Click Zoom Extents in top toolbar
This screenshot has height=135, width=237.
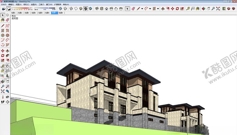click(x=218, y=9)
